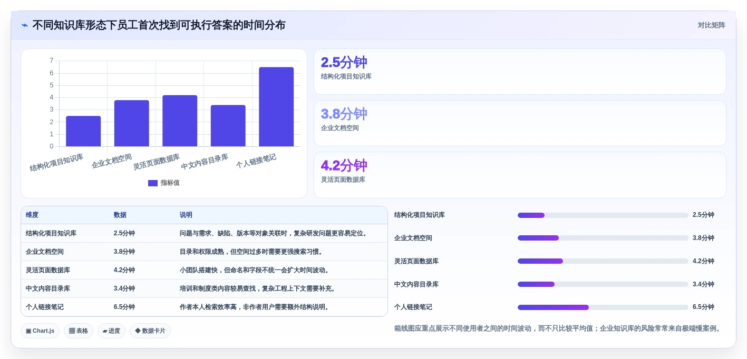
Task: Click the Chart.js tag chip
Action: (40, 331)
